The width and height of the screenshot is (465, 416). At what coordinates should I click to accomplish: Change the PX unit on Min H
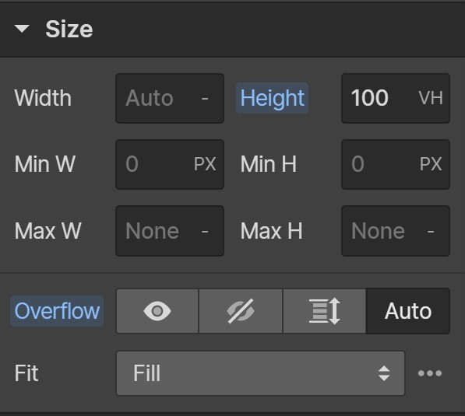431,164
